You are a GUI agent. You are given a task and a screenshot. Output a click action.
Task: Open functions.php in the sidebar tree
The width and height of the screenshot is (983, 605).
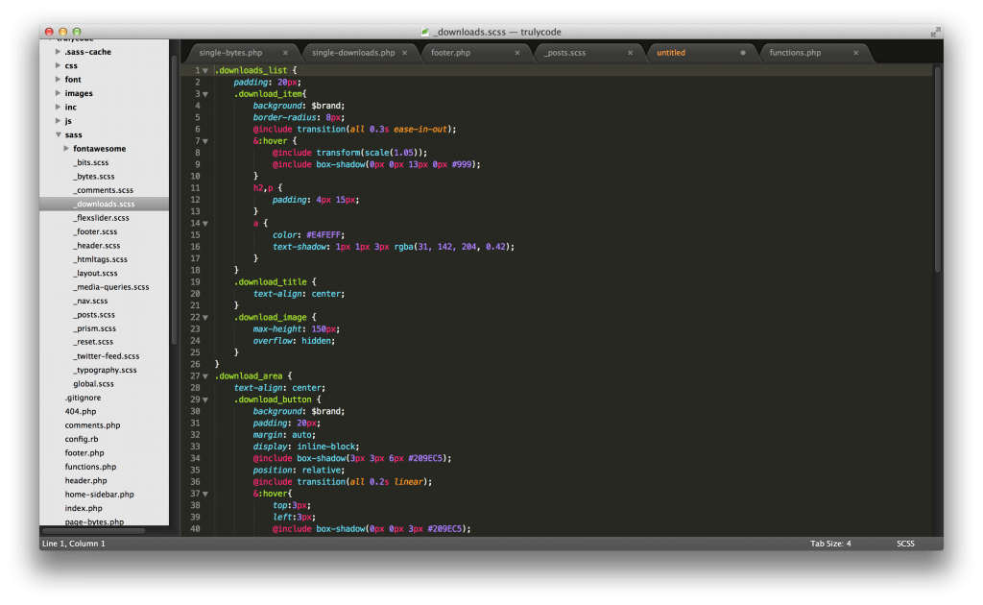pyautogui.click(x=90, y=466)
